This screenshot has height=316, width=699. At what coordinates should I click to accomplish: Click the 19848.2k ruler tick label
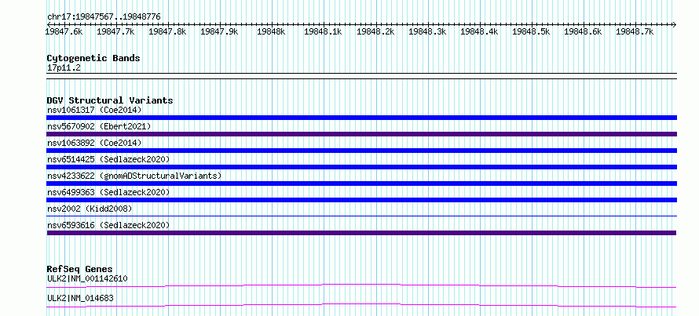375,31
